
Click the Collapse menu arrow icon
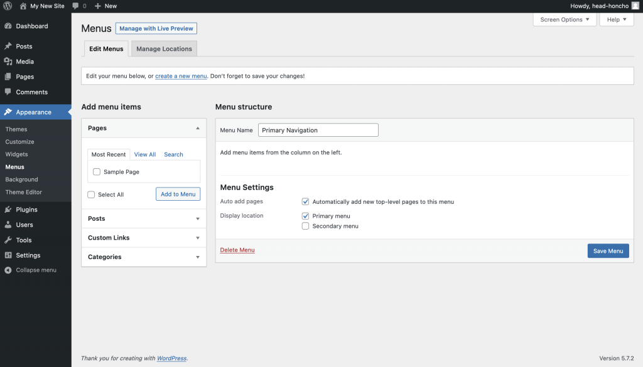tap(8, 270)
